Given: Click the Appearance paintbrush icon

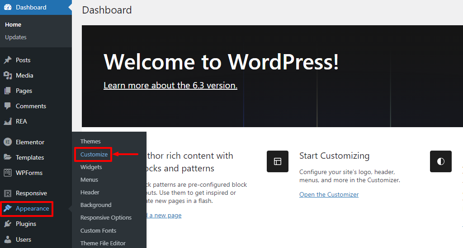Looking at the screenshot, I should (8, 208).
